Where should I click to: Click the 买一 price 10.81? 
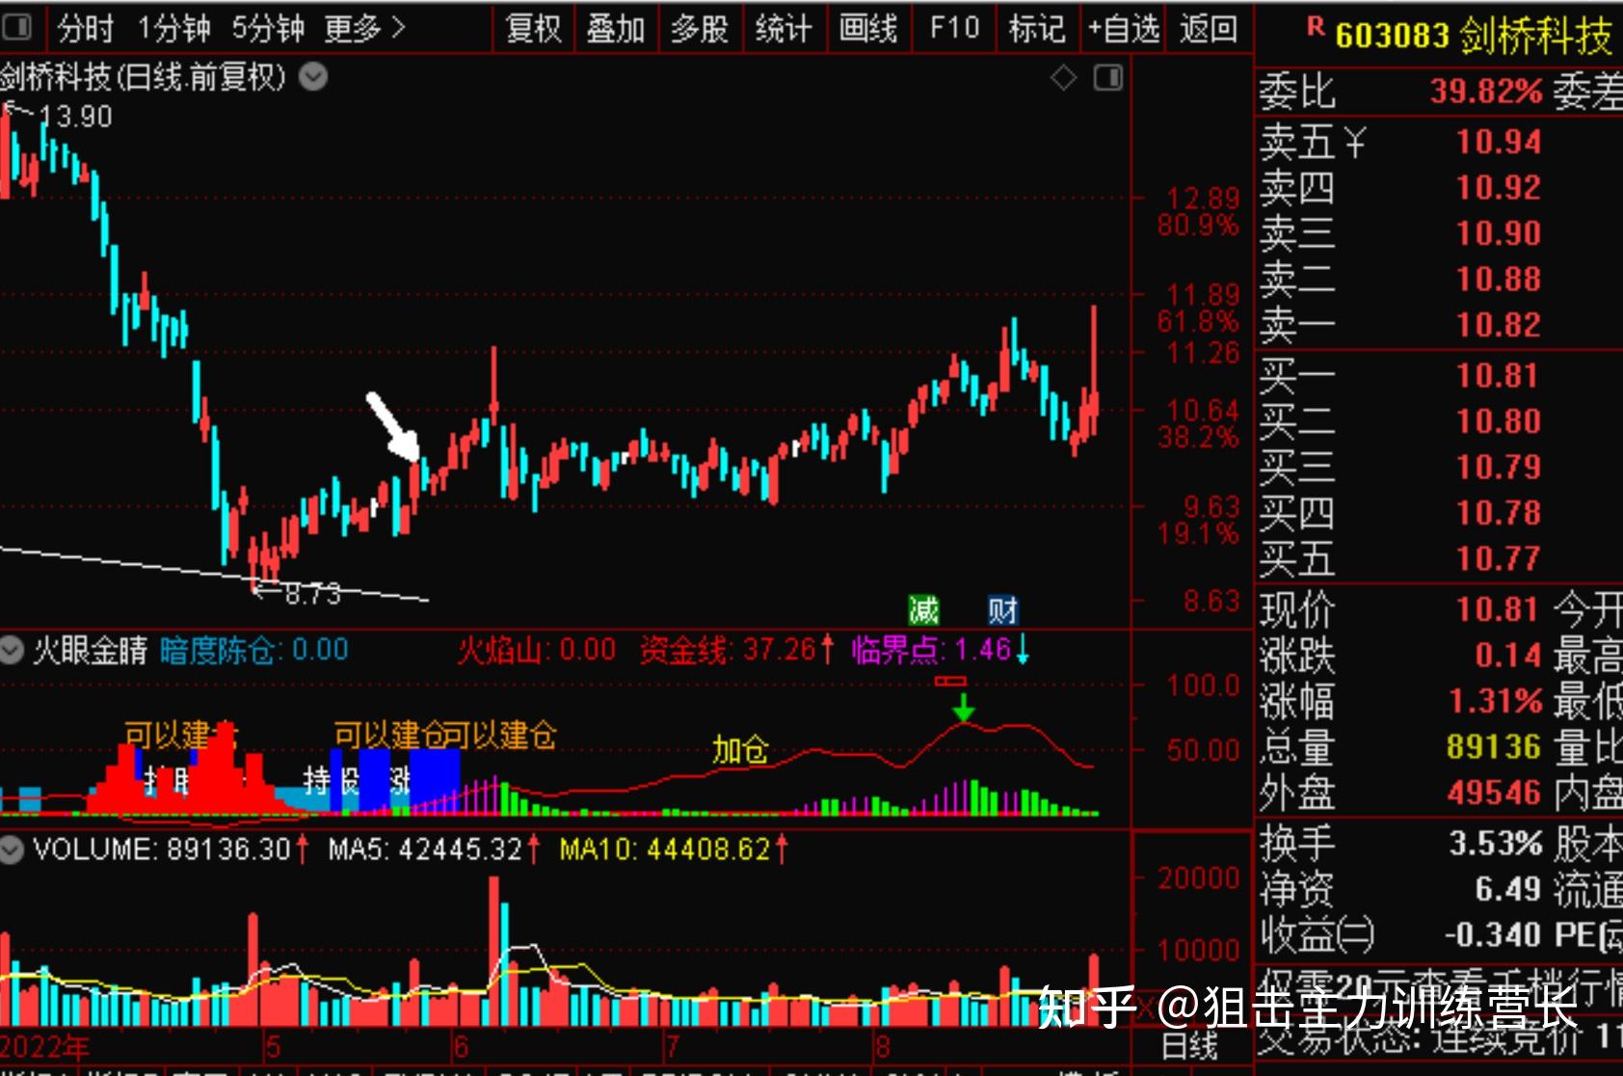tap(1497, 375)
